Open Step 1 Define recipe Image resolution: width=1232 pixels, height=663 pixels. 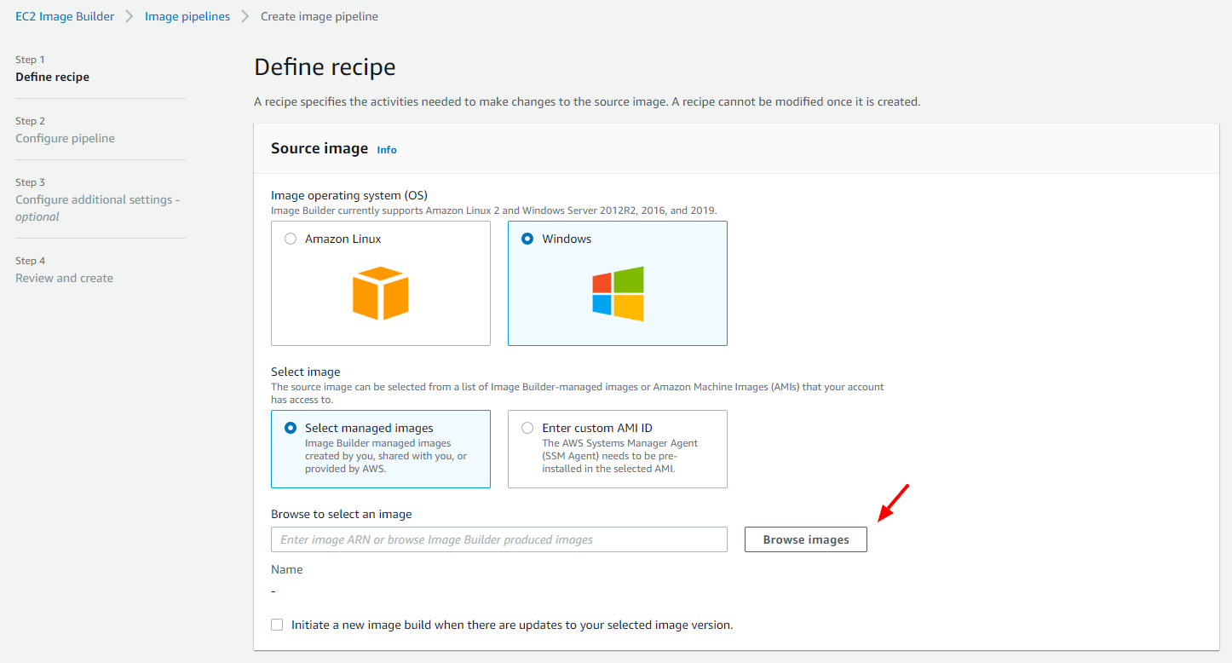coord(52,77)
